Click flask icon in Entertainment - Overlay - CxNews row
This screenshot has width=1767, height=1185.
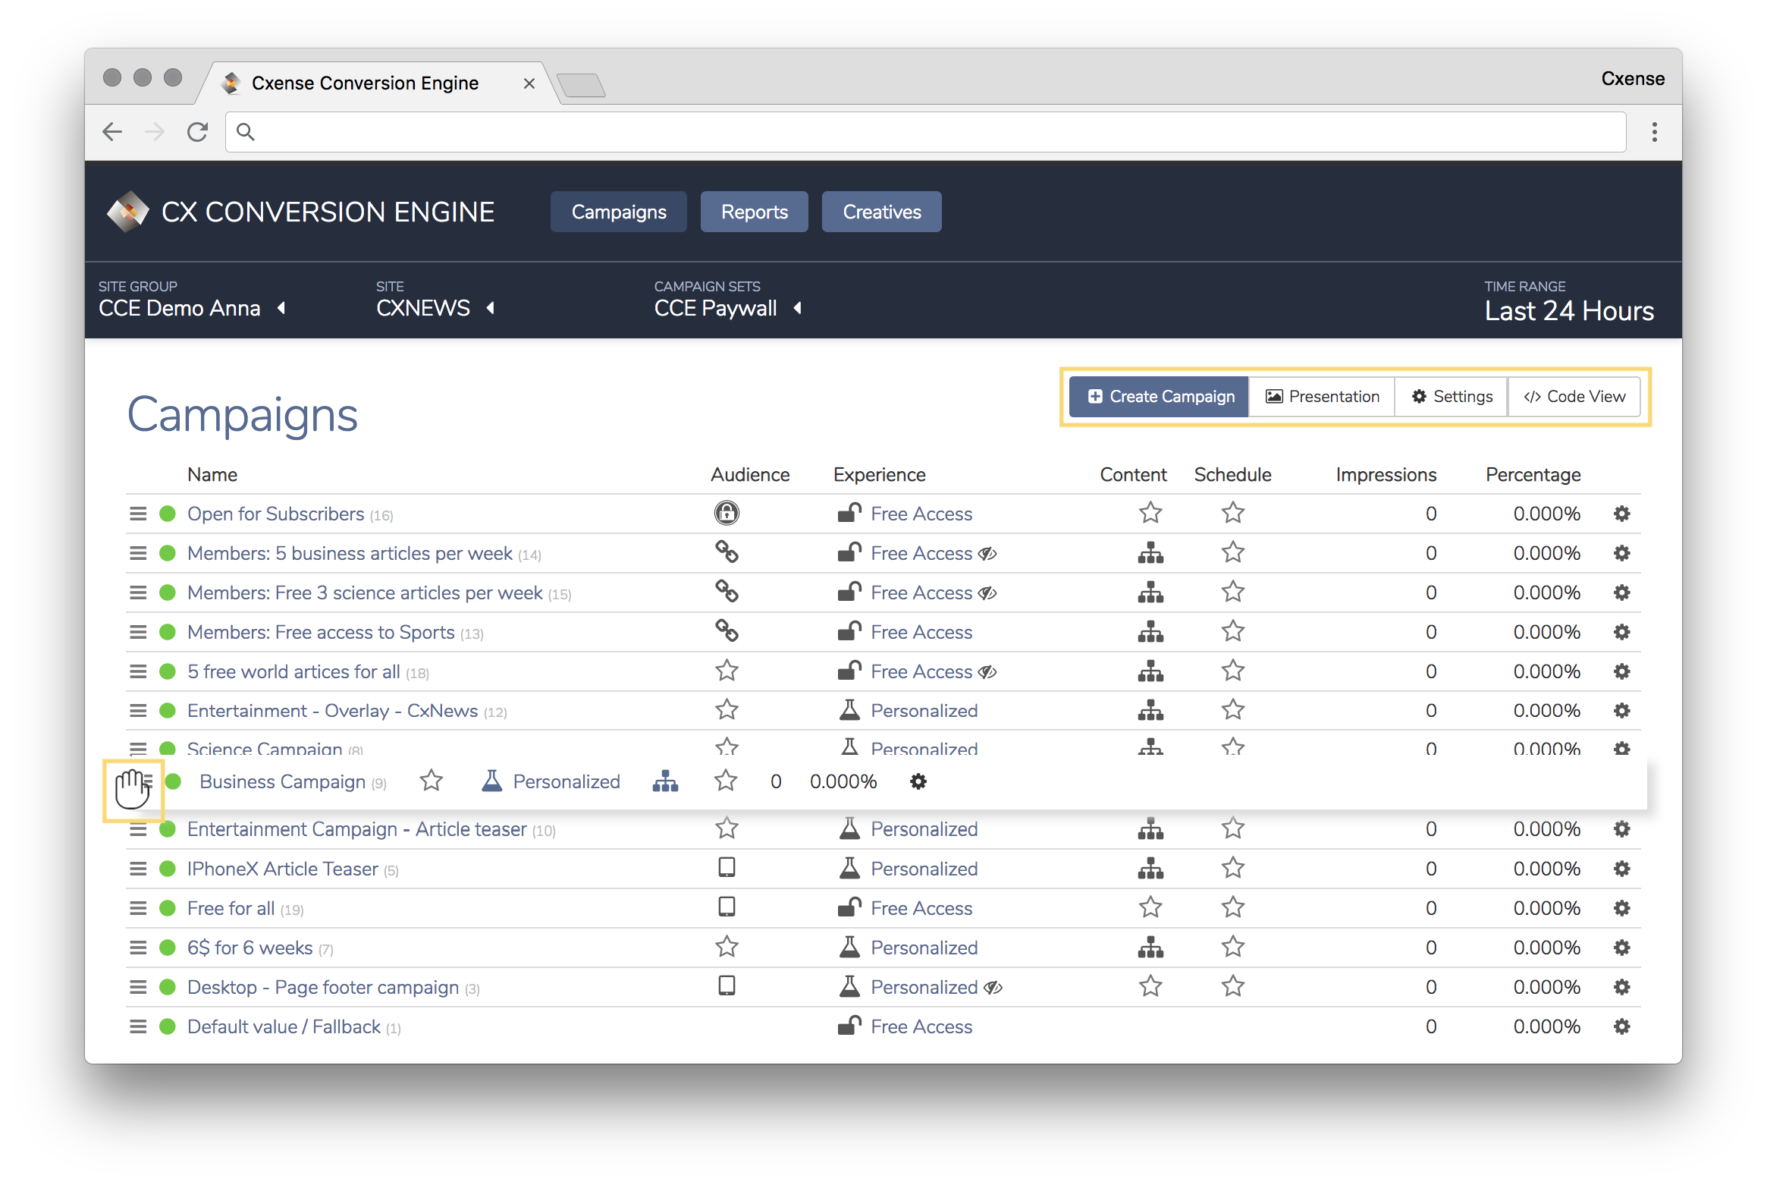(849, 710)
